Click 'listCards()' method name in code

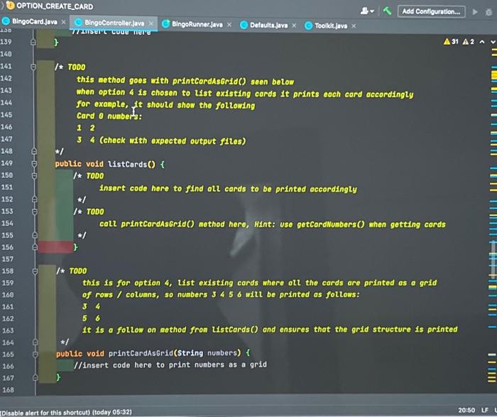131,164
